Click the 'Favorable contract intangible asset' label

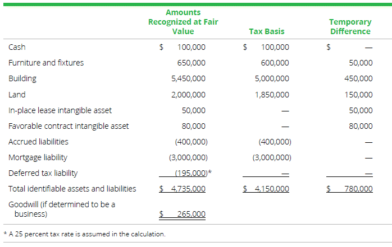69,126
